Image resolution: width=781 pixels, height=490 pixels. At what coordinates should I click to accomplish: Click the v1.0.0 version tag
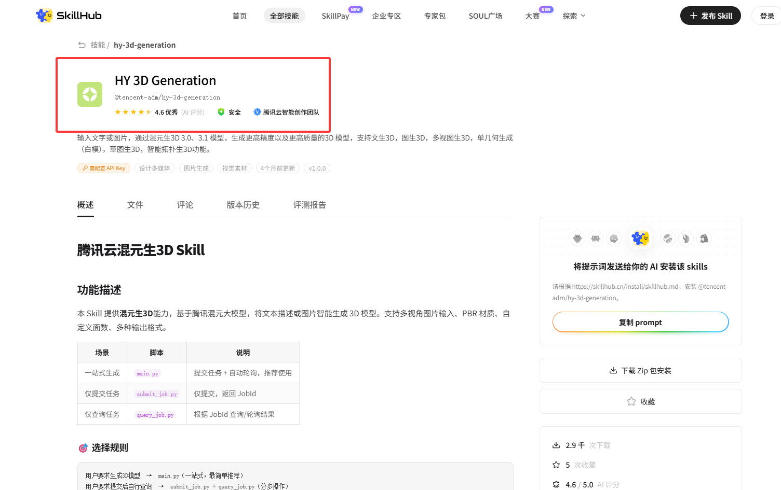[317, 169]
